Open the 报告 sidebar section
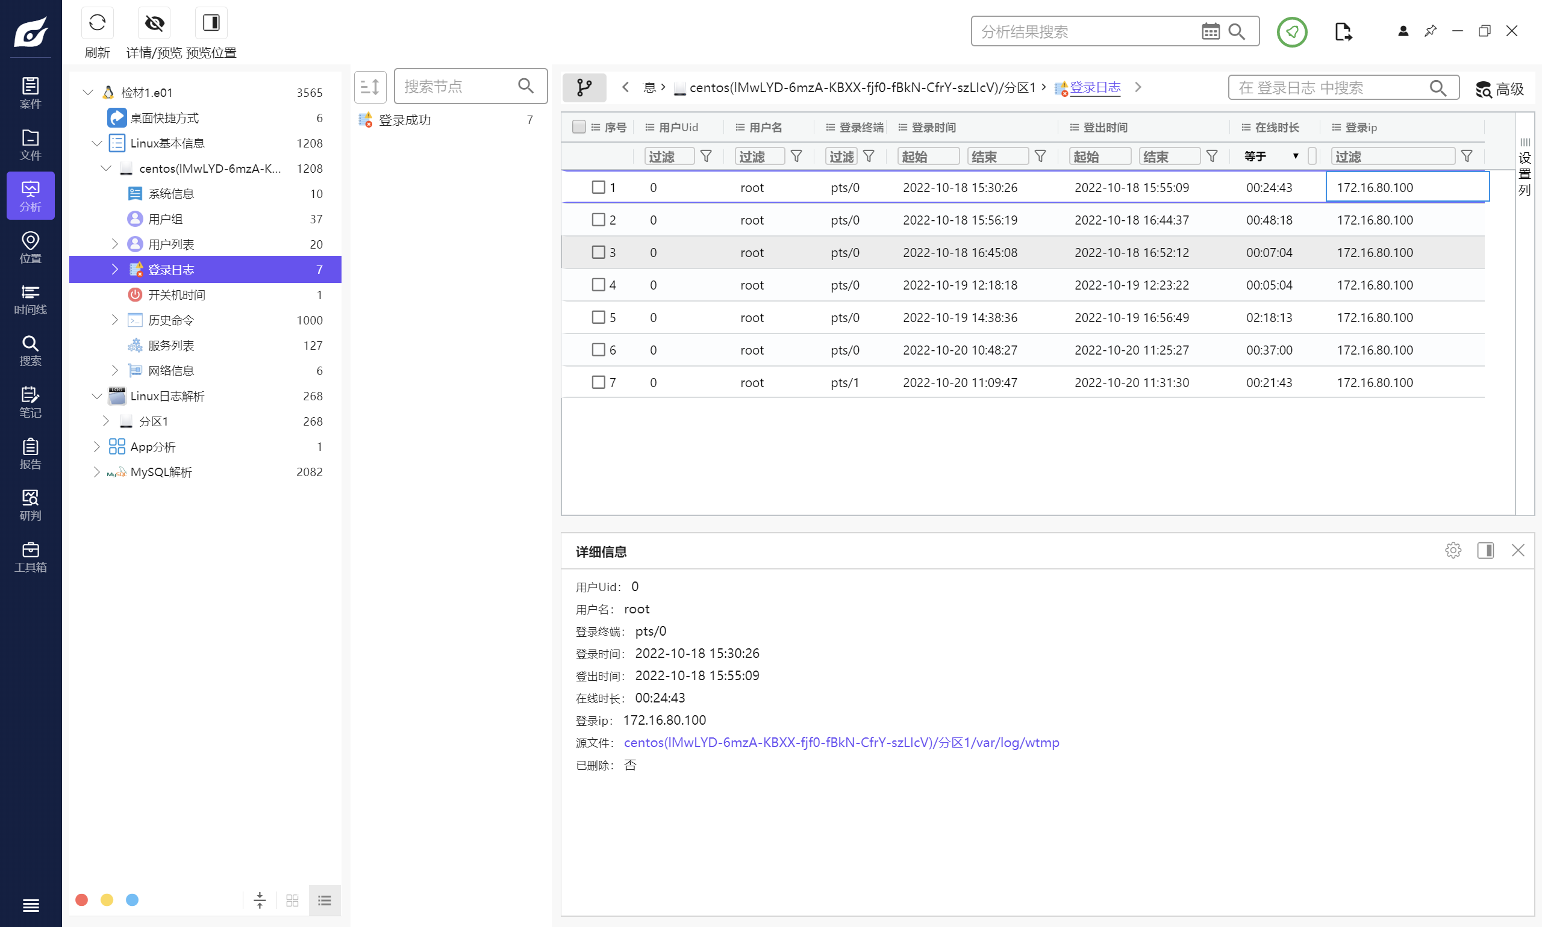Image resolution: width=1542 pixels, height=927 pixels. click(x=31, y=454)
